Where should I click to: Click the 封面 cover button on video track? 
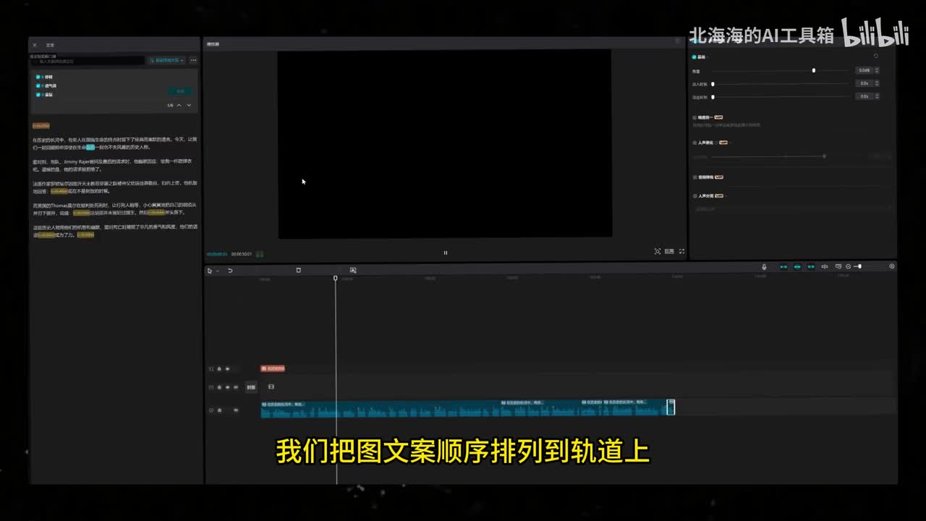click(251, 387)
